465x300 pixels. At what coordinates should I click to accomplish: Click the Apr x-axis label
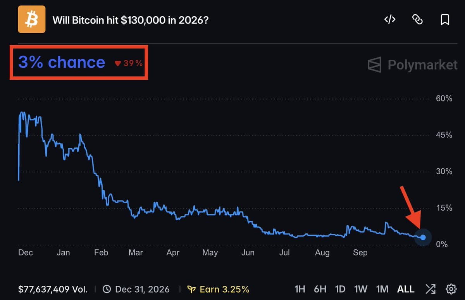pyautogui.click(x=173, y=253)
